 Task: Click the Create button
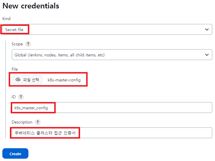coord(15,153)
